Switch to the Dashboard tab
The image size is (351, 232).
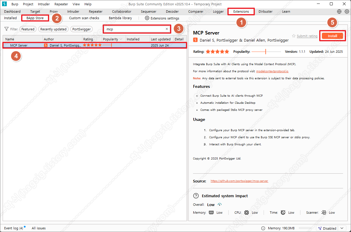tap(12, 11)
